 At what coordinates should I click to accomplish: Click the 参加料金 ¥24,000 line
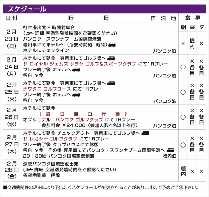[x=89, y=125]
